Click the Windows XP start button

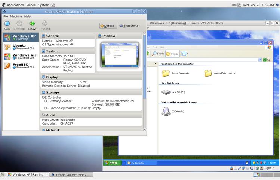113,163
